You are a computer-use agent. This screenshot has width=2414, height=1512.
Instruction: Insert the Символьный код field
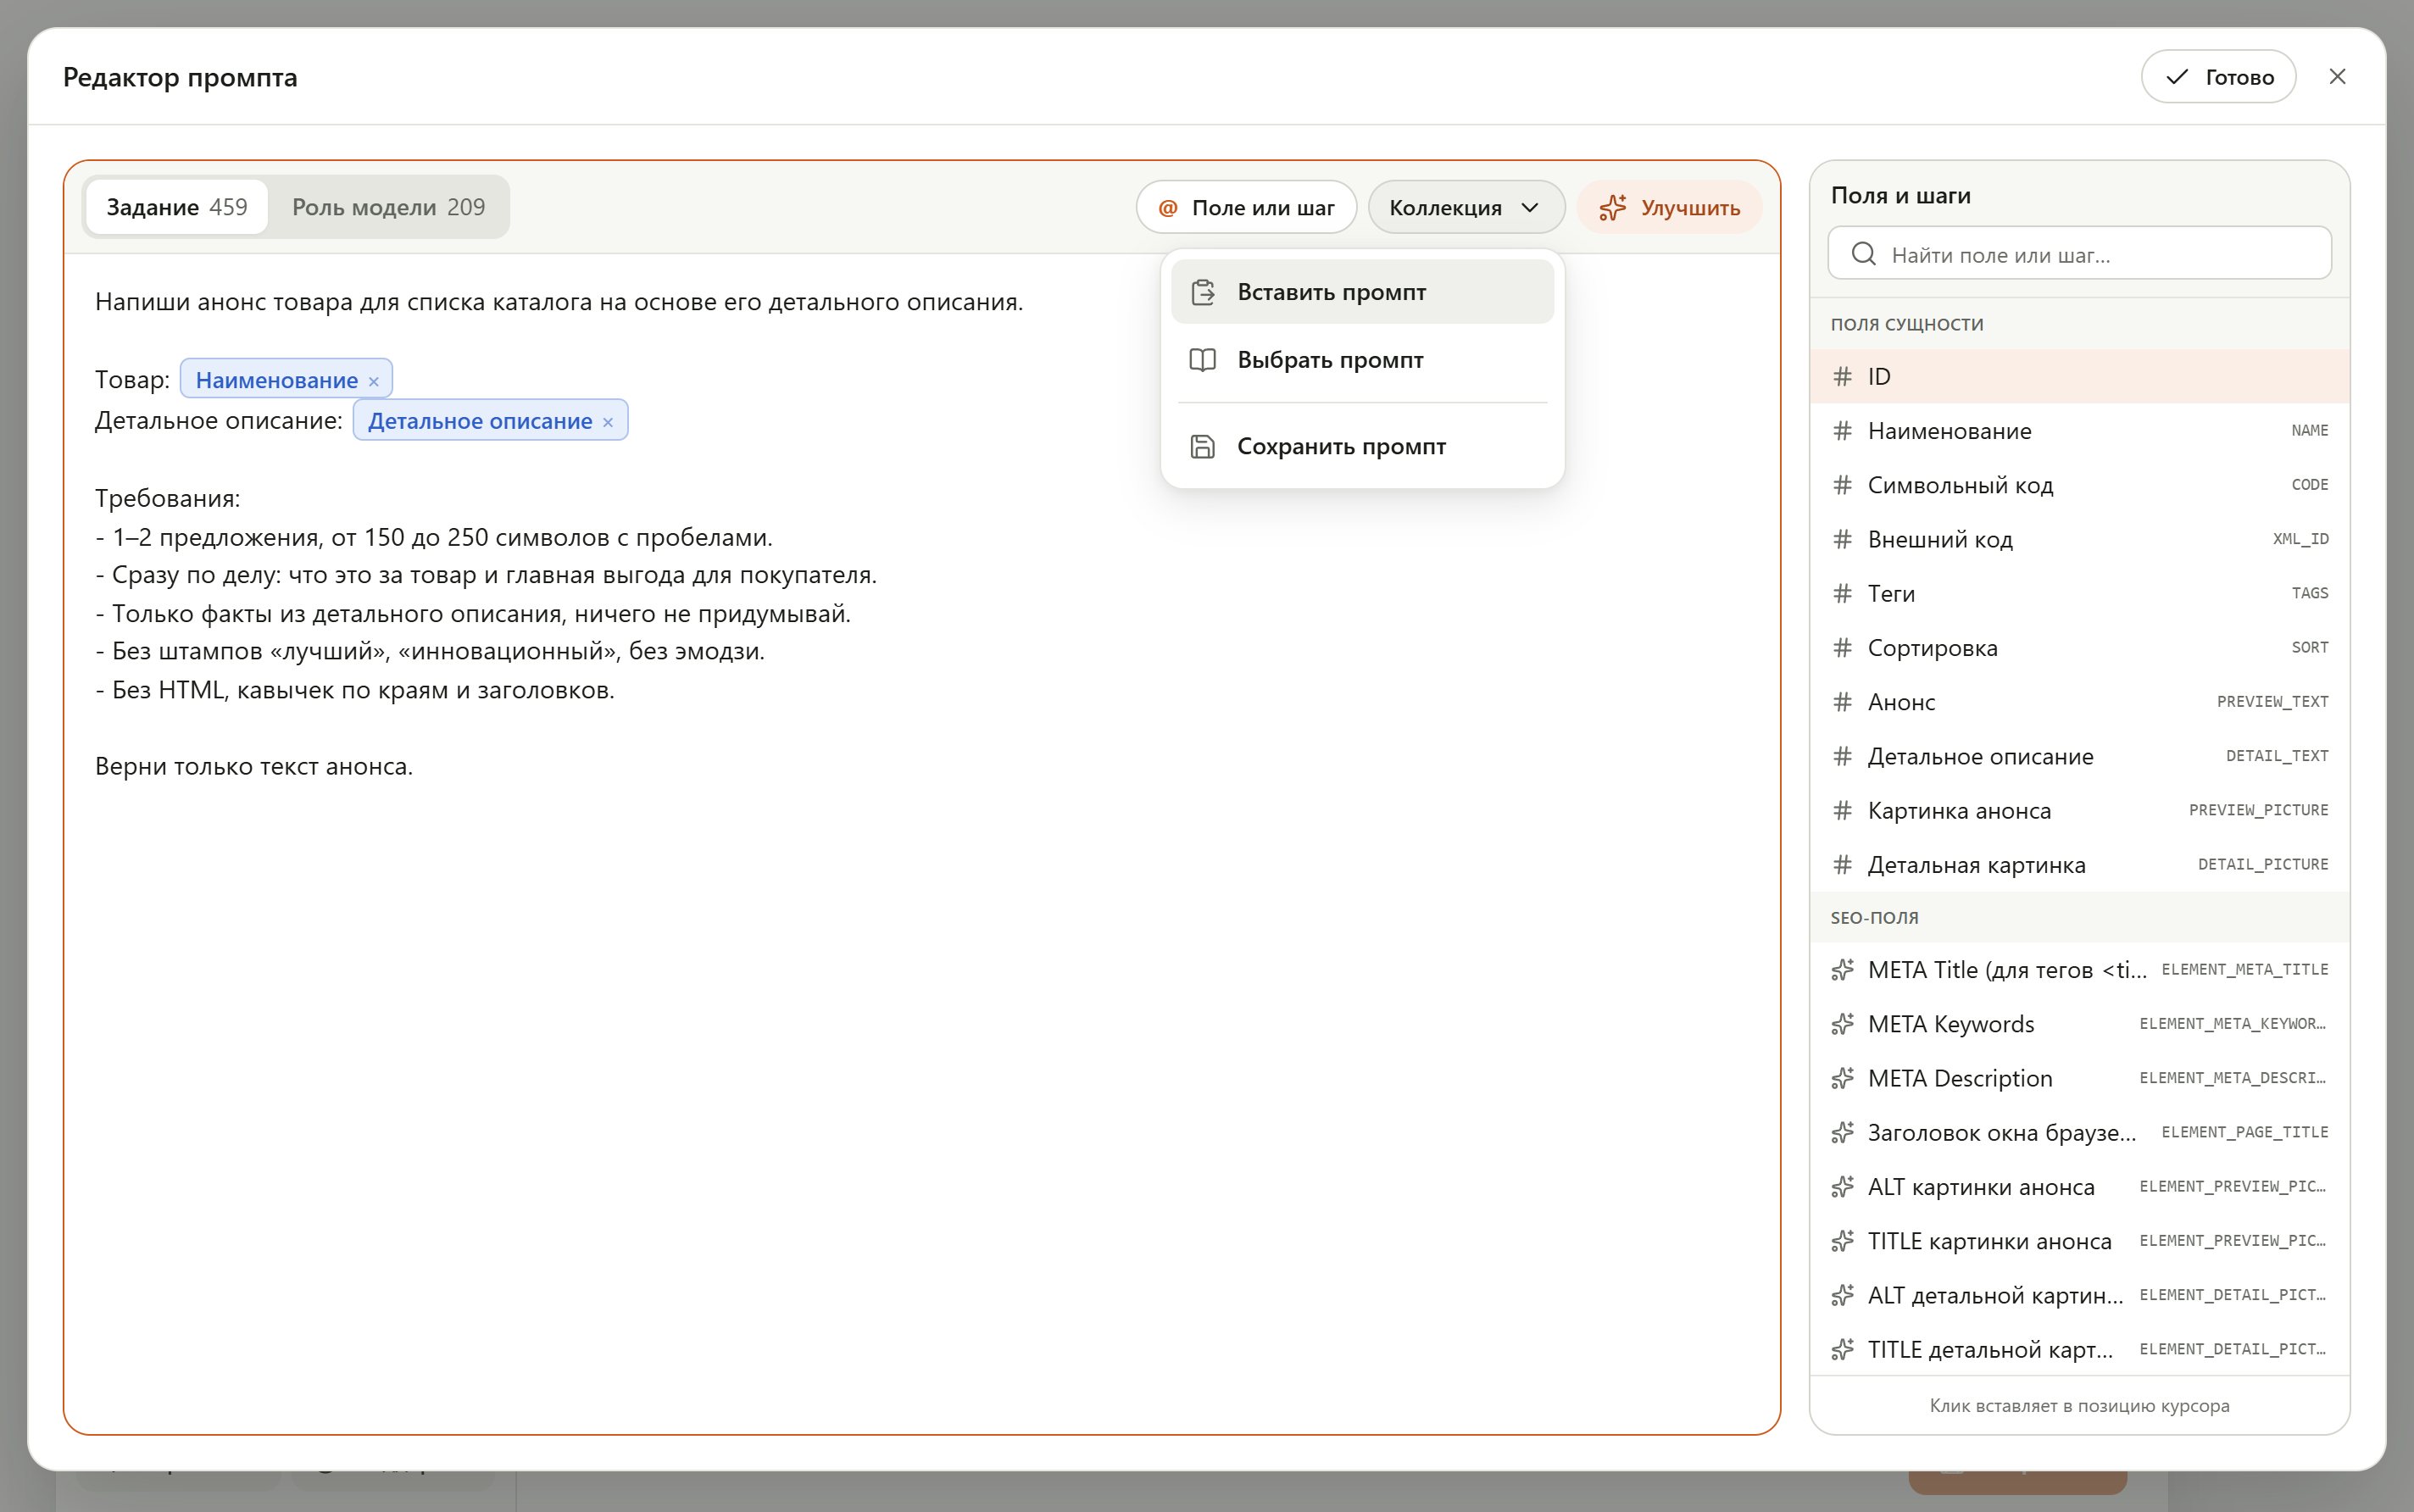[2079, 485]
